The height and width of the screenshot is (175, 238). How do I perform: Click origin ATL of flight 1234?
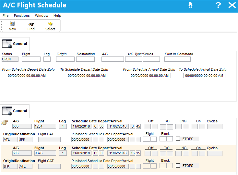[10, 139]
